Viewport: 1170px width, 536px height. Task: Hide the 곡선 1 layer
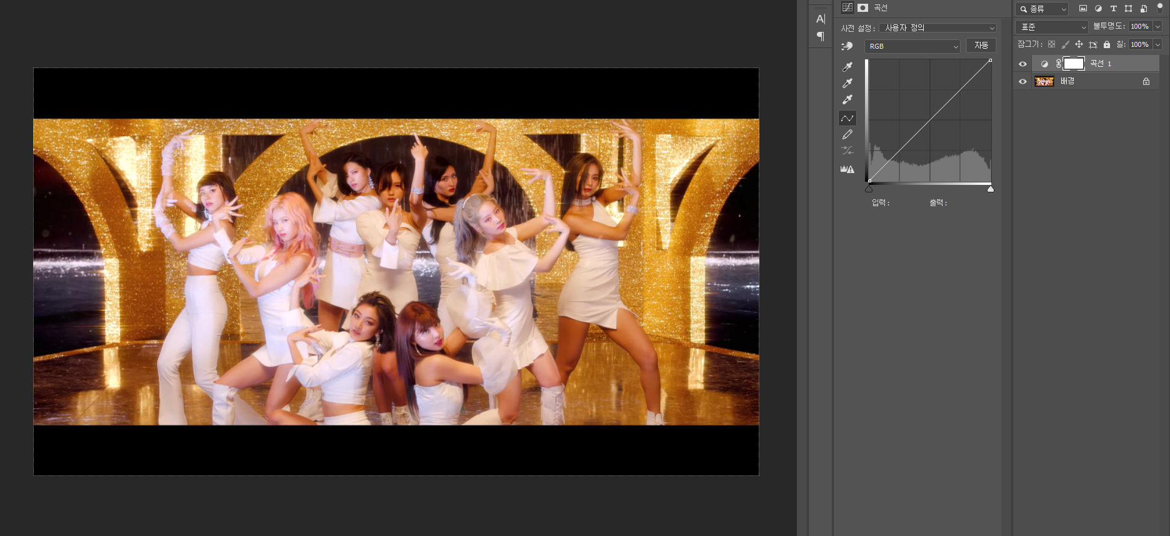1022,64
